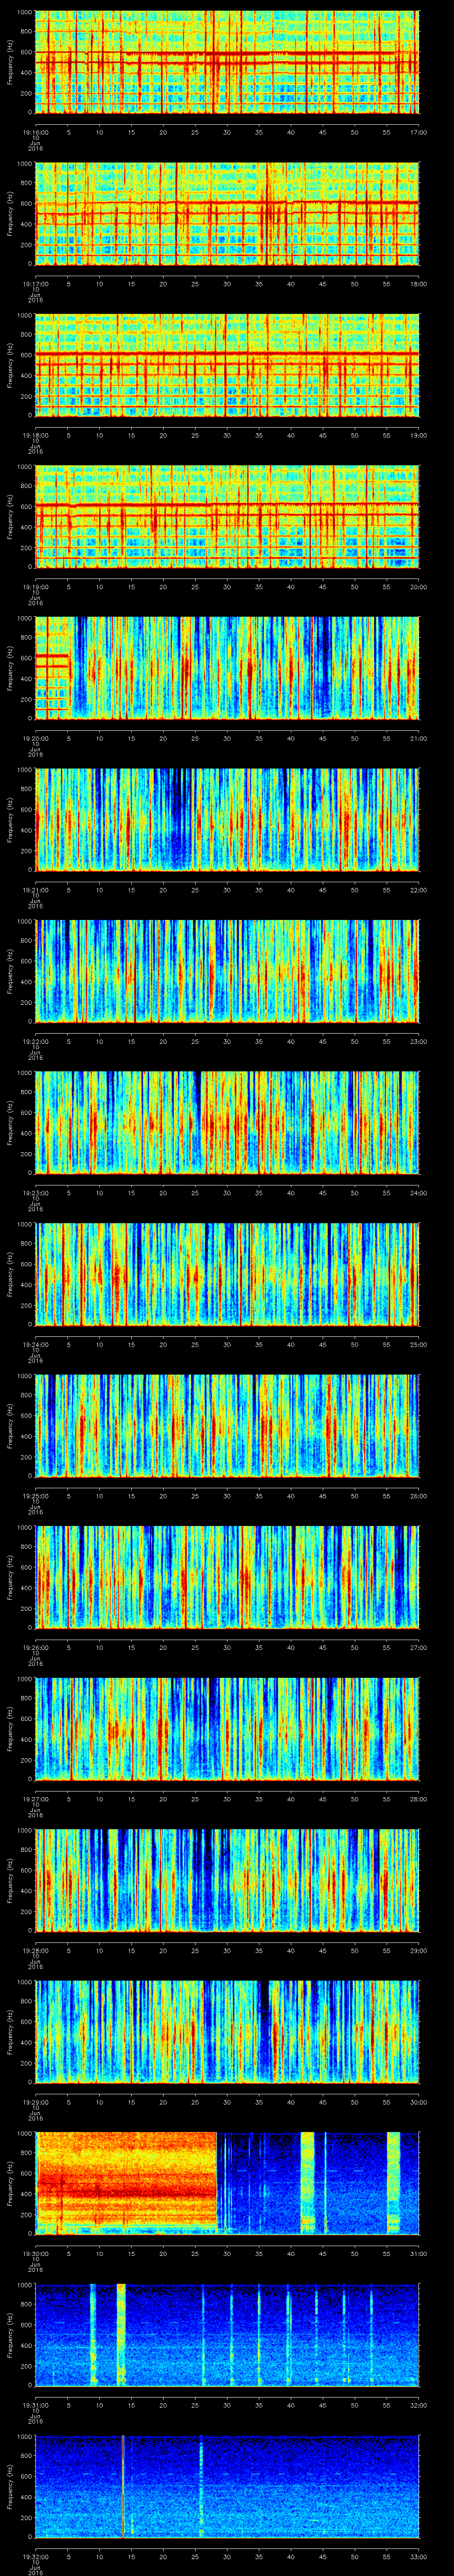Click the spectrogram starting at 19:20:00

tap(227, 668)
